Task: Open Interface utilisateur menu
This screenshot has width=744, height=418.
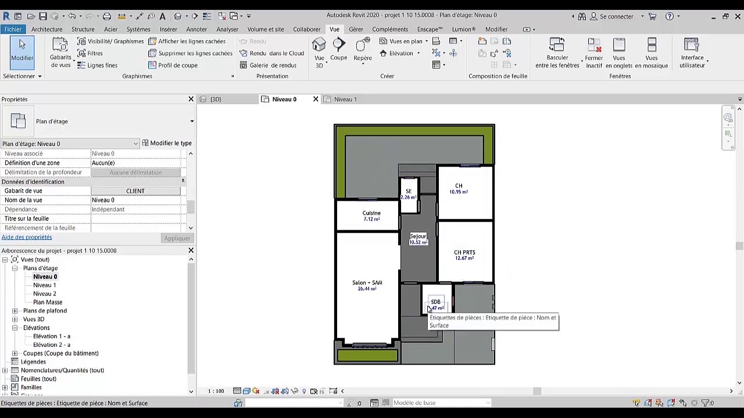Action: [692, 53]
